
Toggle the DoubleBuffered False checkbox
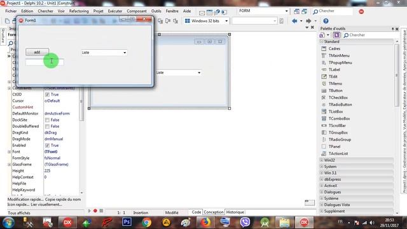(x=47, y=126)
